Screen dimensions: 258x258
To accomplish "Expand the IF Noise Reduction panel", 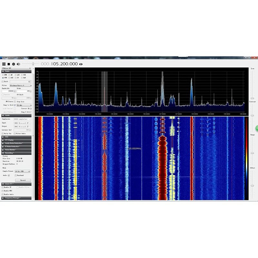I will tap(16, 147).
